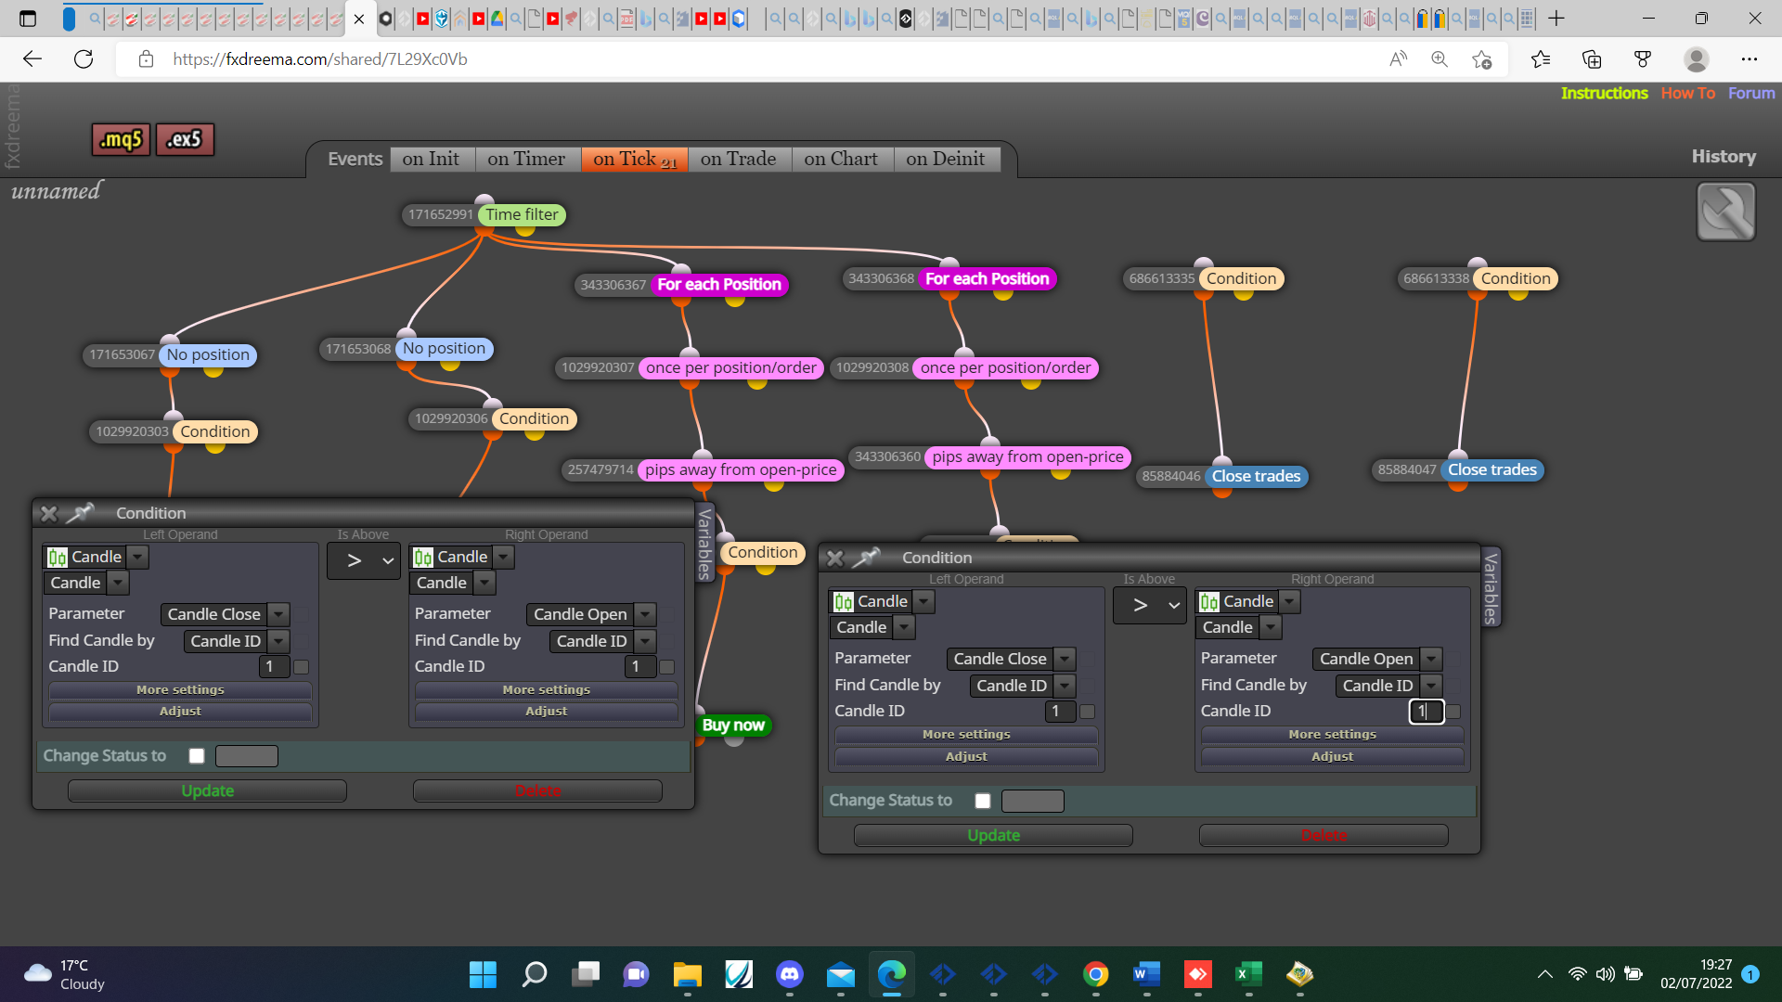The image size is (1782, 1002).
Task: Refresh the browser page
Action: (x=84, y=59)
